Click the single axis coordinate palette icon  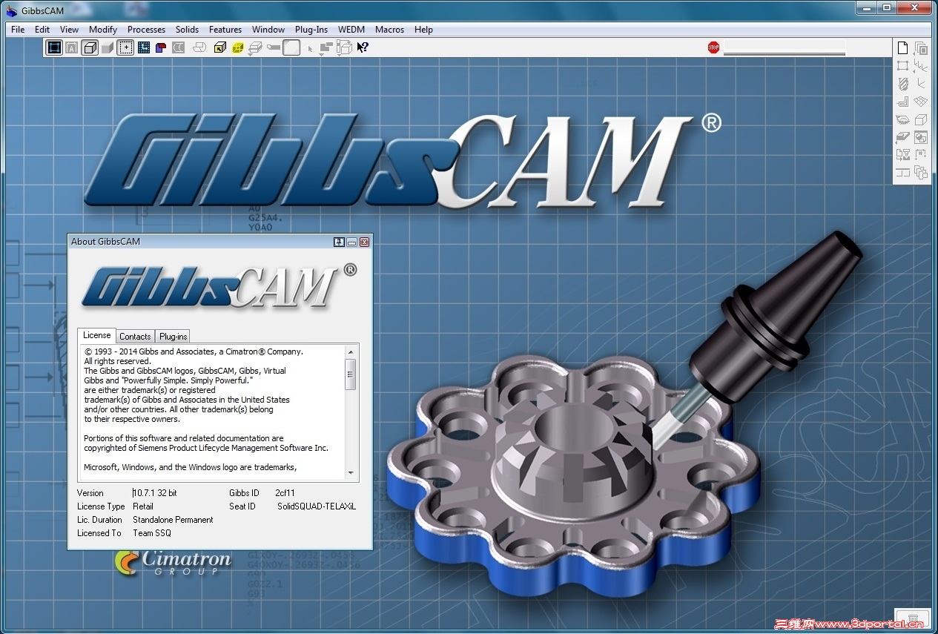921,84
